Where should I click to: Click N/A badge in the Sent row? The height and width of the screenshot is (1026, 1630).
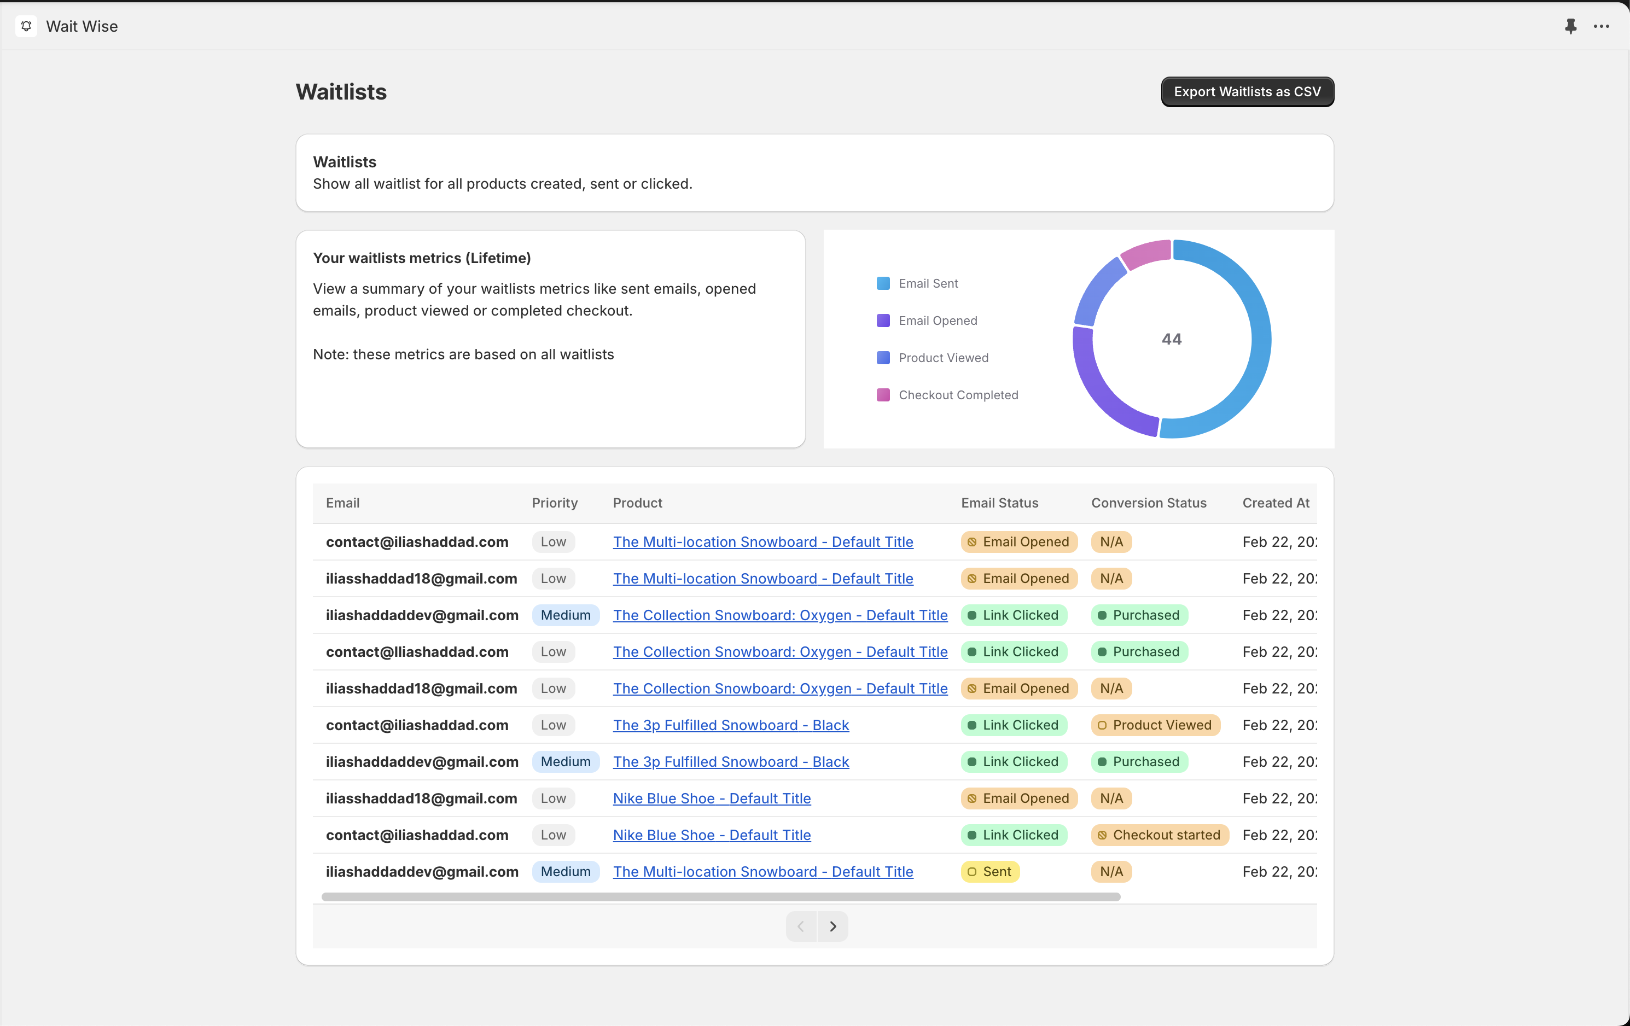tap(1111, 871)
